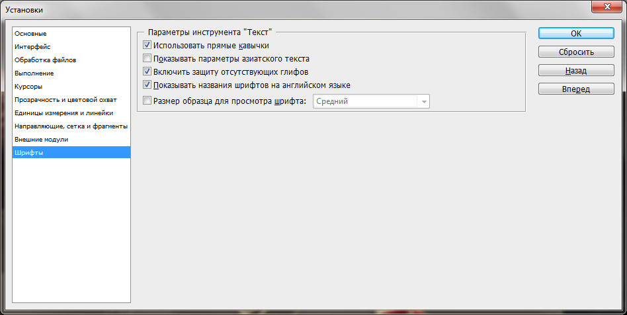The height and width of the screenshot is (315, 627).
Task: Select Направляющие, сетка и фрагменты item
Action: [x=71, y=126]
